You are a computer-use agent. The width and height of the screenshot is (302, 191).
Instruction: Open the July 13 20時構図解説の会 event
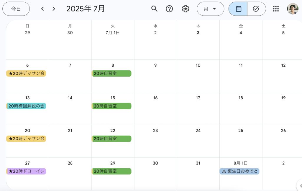click(x=26, y=106)
